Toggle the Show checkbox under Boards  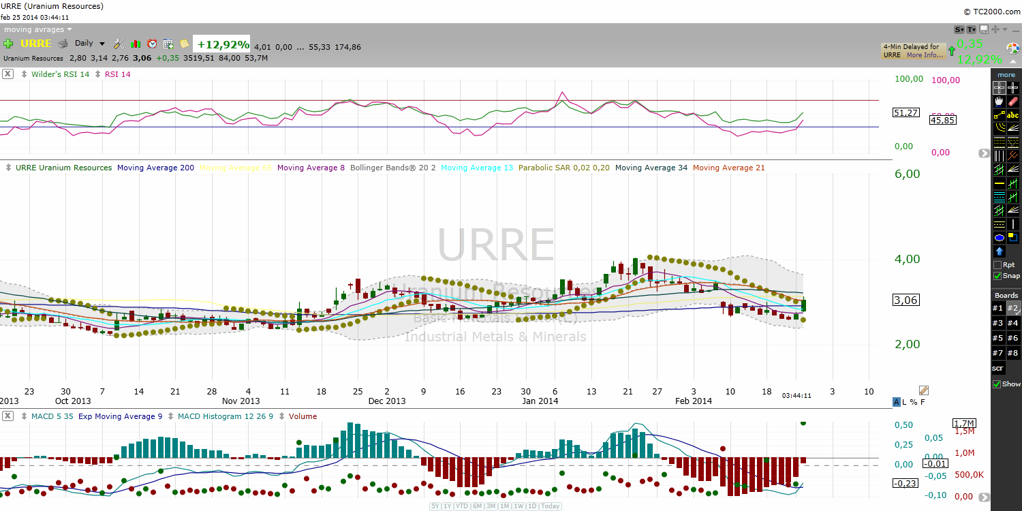(997, 384)
